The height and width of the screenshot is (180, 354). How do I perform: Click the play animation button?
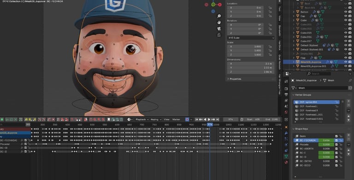pos(209,119)
